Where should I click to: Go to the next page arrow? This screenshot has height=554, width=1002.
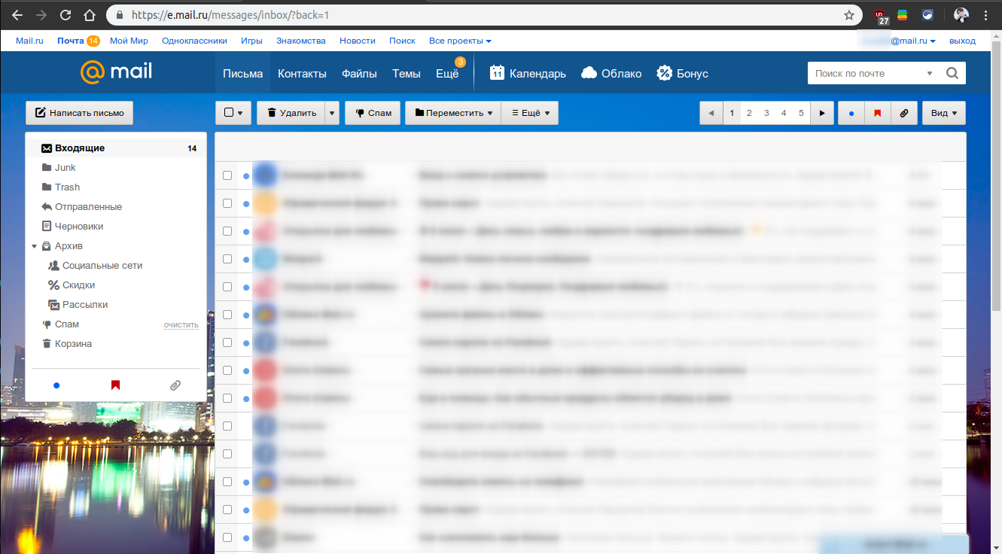pos(822,113)
